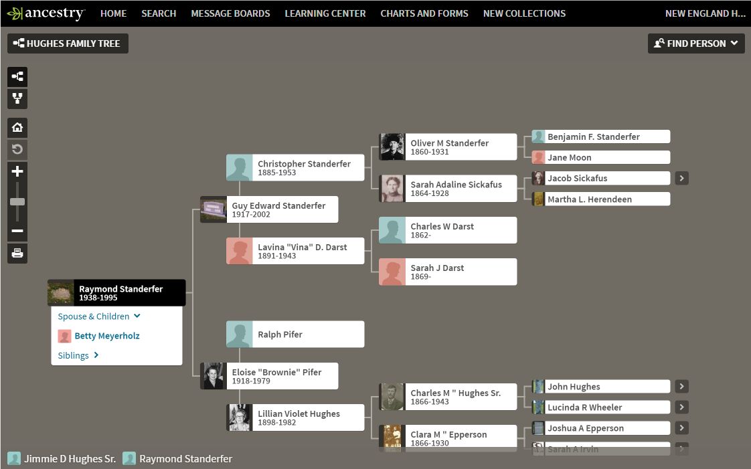Click Eloise Pifer portrait photo

[213, 376]
